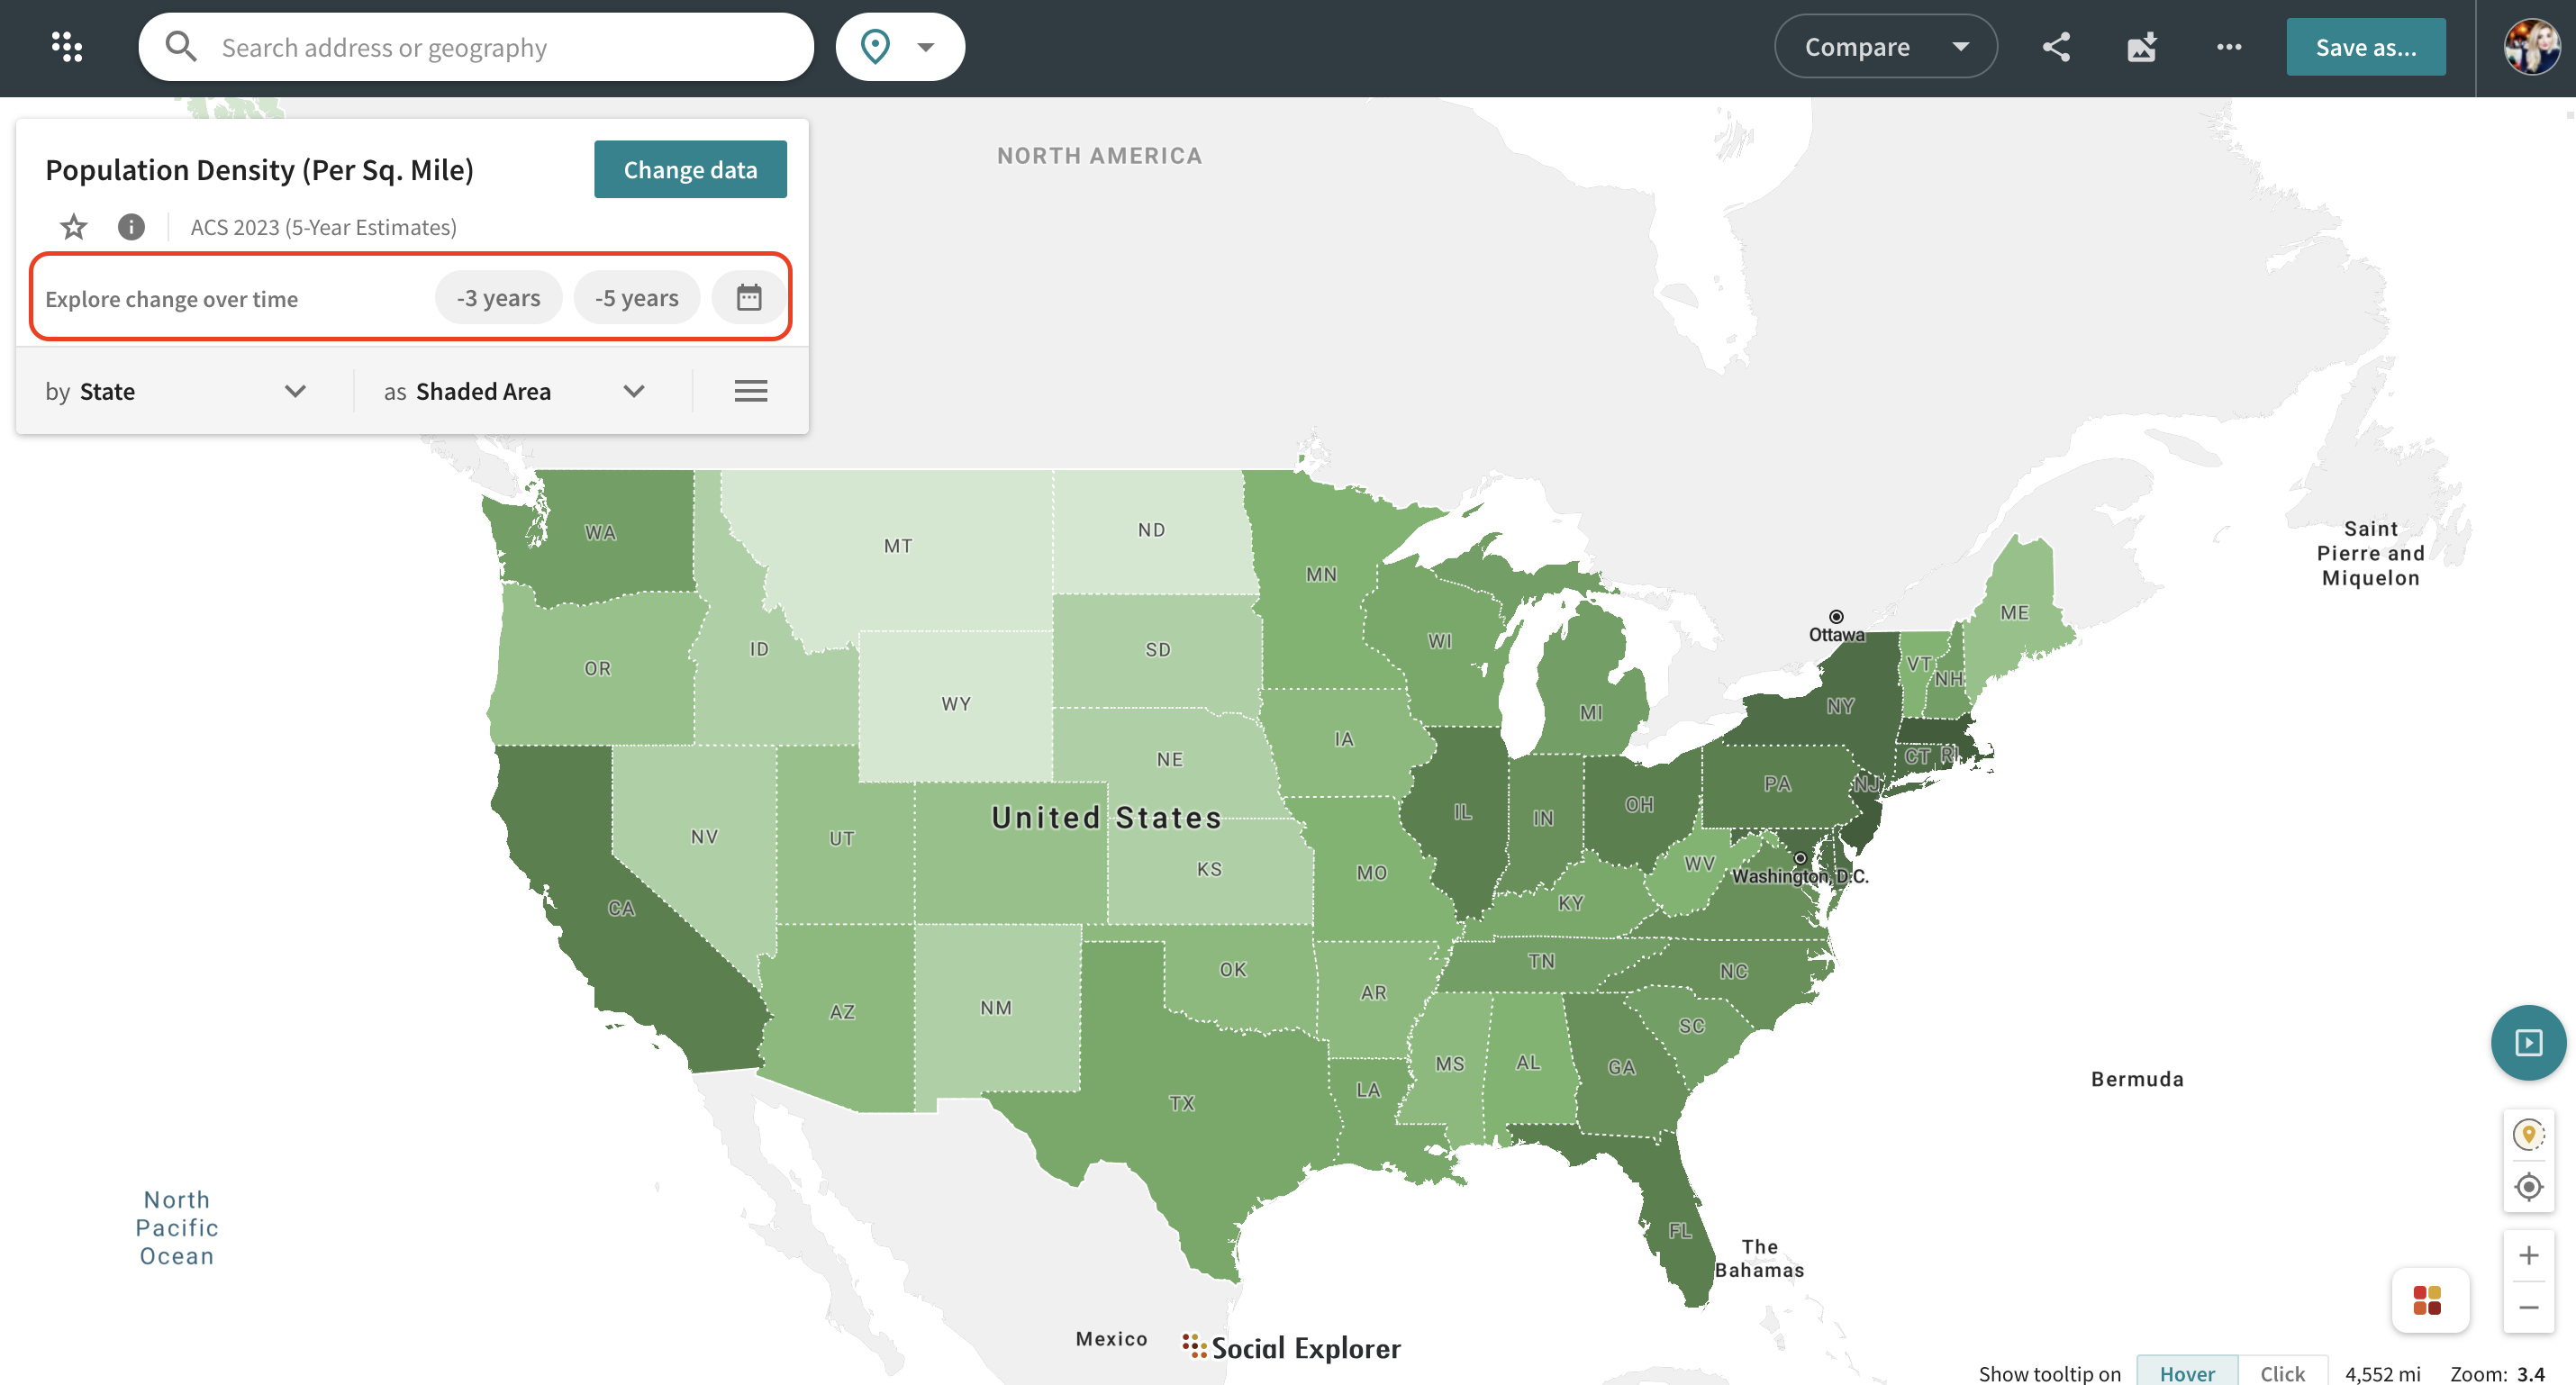Expand the side presentation panel button
This screenshot has width=2576, height=1385.
click(2528, 1043)
